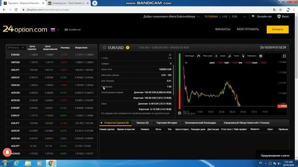Screen dimensions: 298x167
Task: Open the Ежедневный Обзор Новостей С Рынков tab
Action: click(x=246, y=122)
